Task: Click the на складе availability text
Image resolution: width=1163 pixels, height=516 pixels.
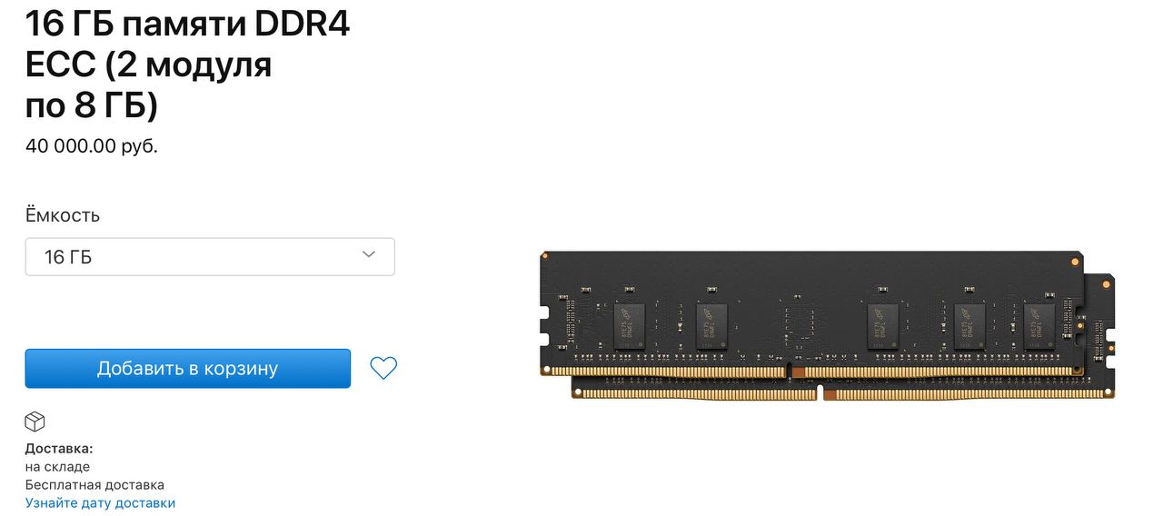Action: (x=57, y=467)
